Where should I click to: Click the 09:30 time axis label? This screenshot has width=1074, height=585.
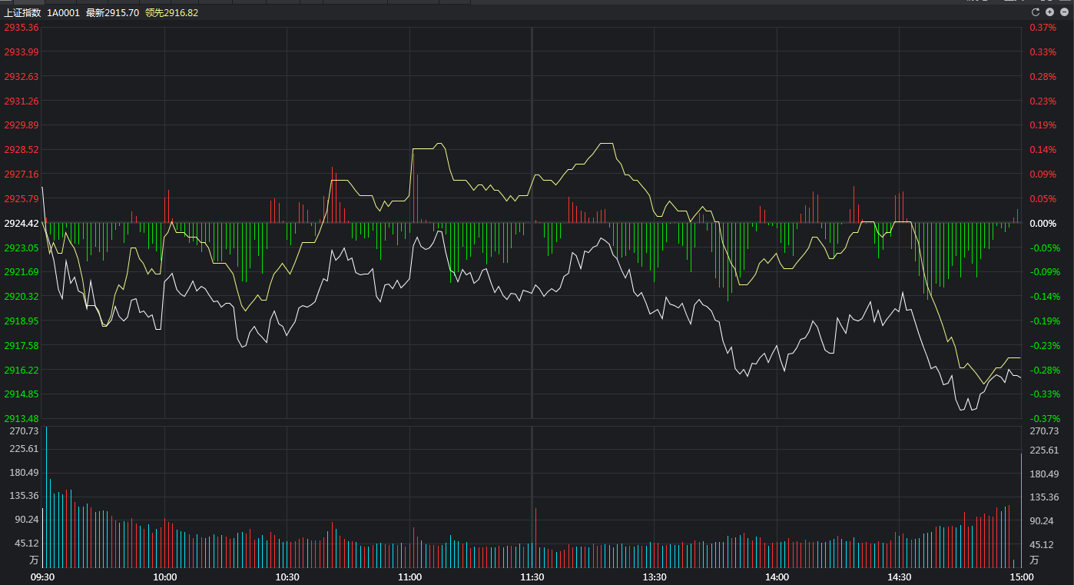point(42,577)
